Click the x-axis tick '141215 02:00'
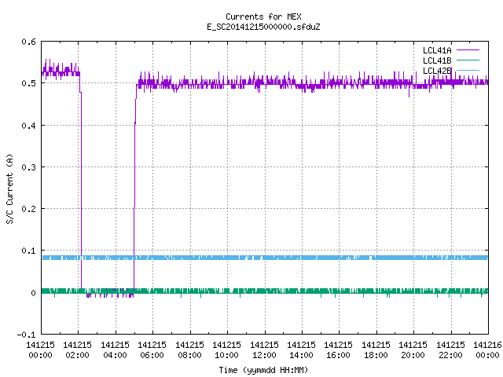Image resolution: width=503 pixels, height=377 pixels. 77,350
